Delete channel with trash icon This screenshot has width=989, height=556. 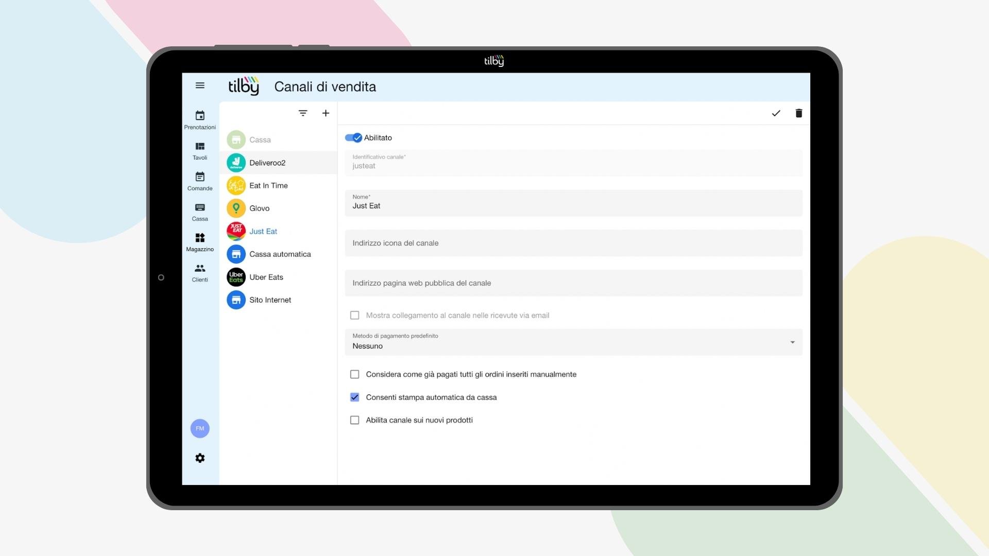pyautogui.click(x=799, y=113)
